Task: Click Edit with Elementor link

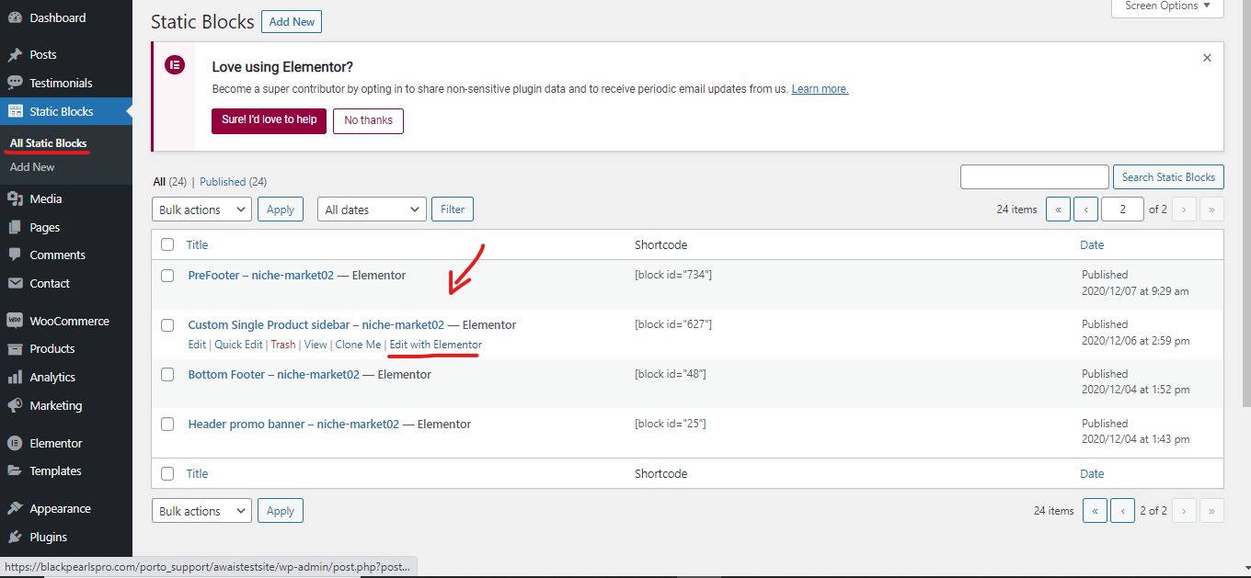Action: (x=435, y=345)
